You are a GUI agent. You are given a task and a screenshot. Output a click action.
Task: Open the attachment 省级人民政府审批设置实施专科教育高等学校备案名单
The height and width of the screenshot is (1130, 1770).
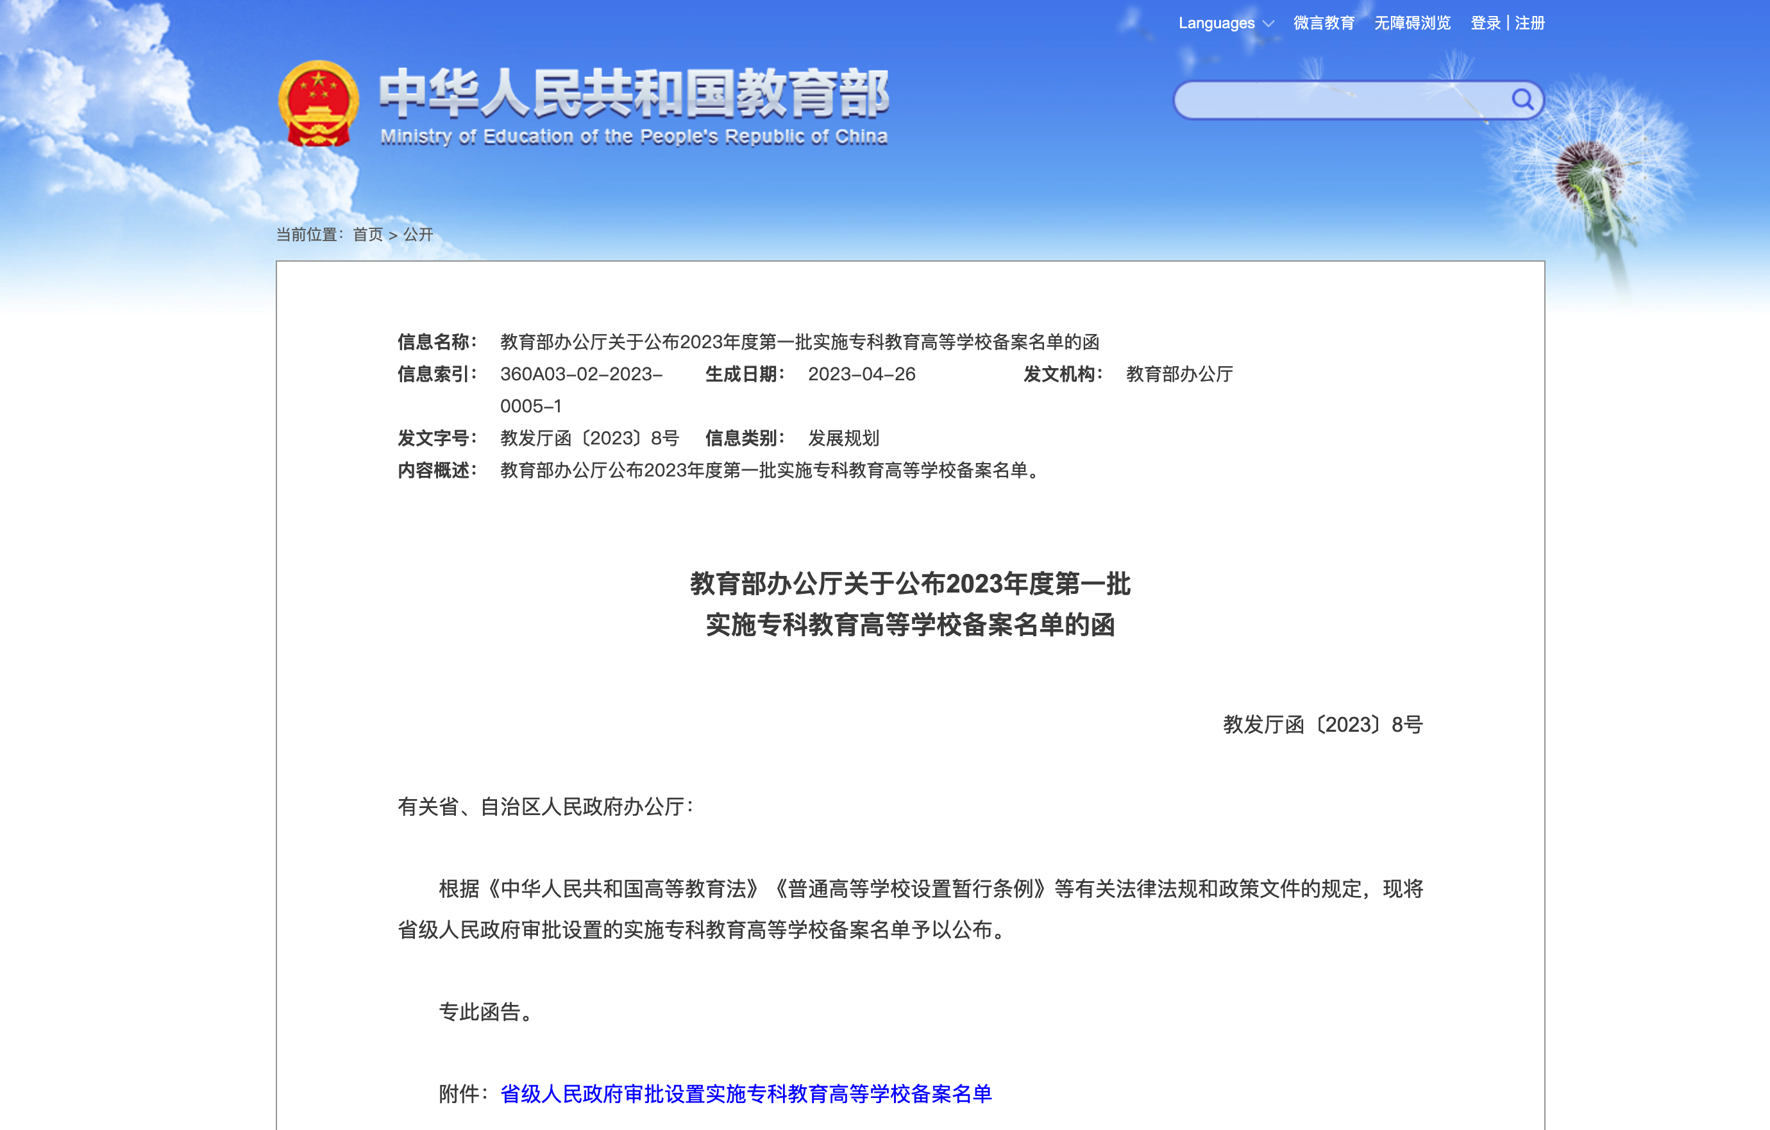tap(745, 1094)
